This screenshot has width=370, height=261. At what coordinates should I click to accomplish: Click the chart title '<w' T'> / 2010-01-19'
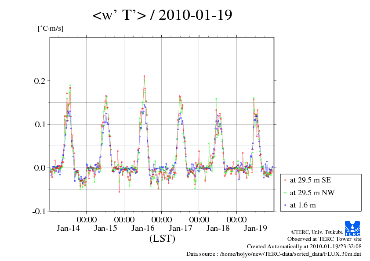pyautogui.click(x=163, y=15)
